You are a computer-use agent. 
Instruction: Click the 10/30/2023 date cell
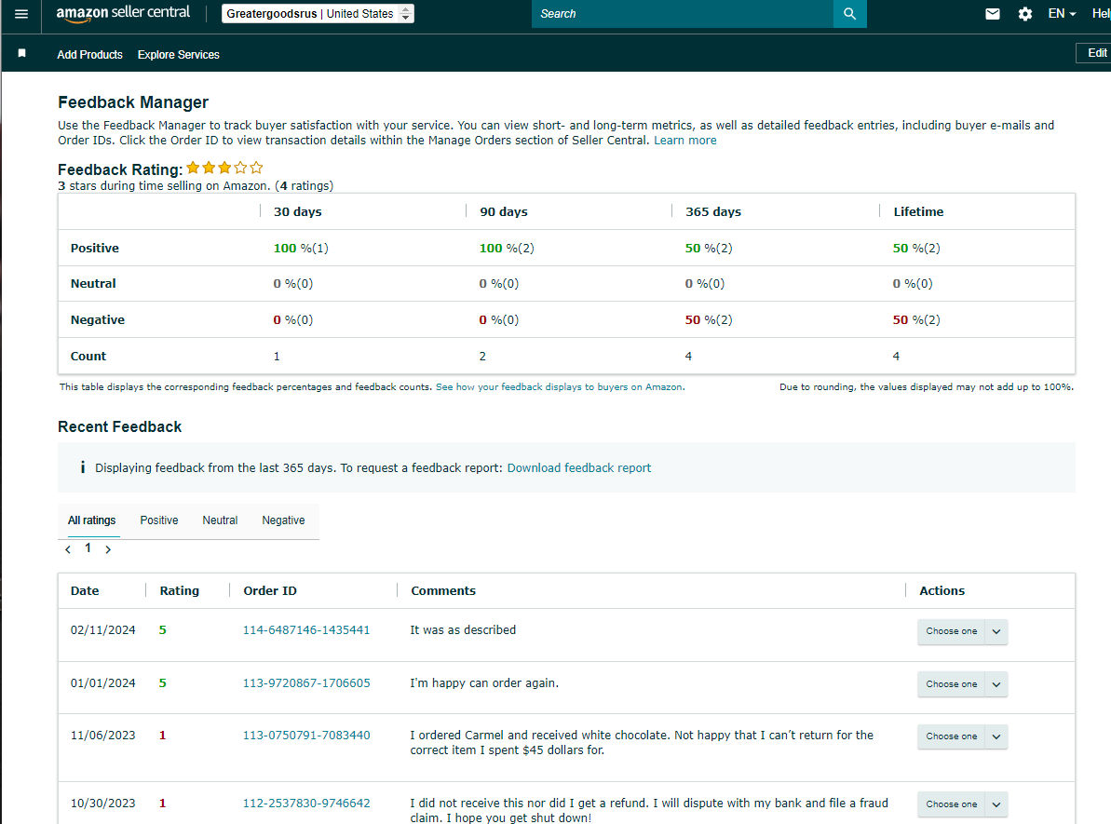pos(102,804)
